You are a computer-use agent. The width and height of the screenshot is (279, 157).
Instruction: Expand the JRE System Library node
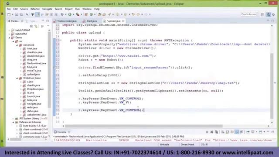pos(13,118)
